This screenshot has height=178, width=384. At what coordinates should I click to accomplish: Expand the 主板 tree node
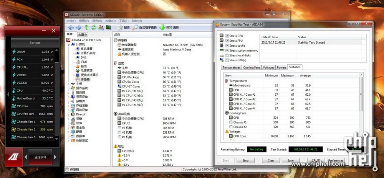click(x=69, y=84)
